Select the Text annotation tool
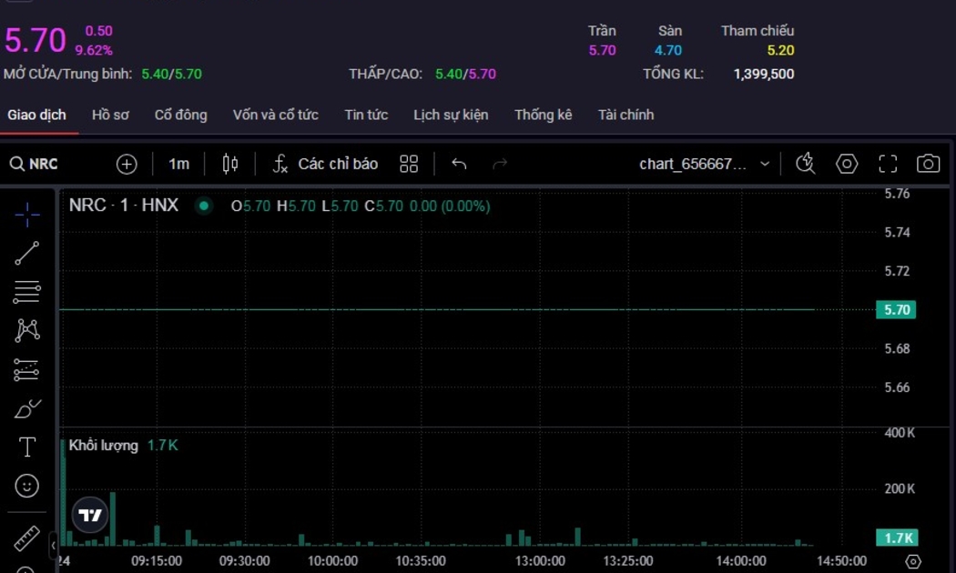This screenshot has height=573, width=956. coord(27,447)
